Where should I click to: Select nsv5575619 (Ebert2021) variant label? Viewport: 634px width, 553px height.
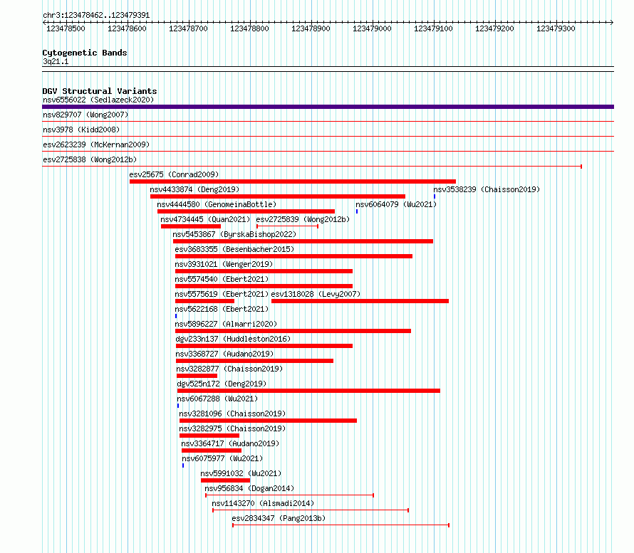click(222, 294)
